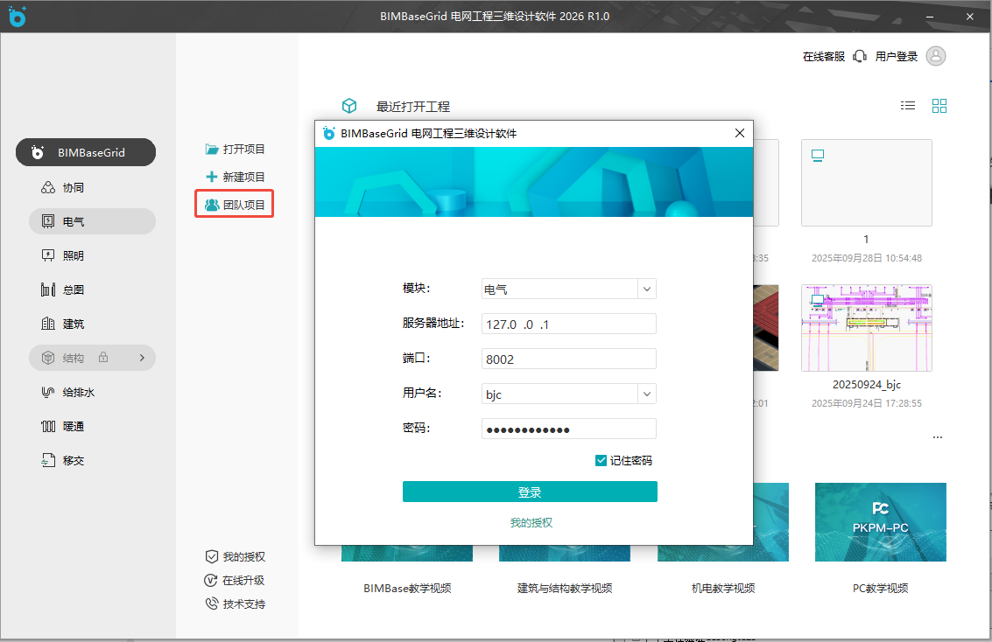
Task: Click the 在线客服 text
Action: coord(824,56)
